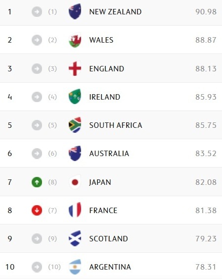Screen dimensions: 222x279
Task: Click Japan's 82.08 points value
Action: click(206, 182)
